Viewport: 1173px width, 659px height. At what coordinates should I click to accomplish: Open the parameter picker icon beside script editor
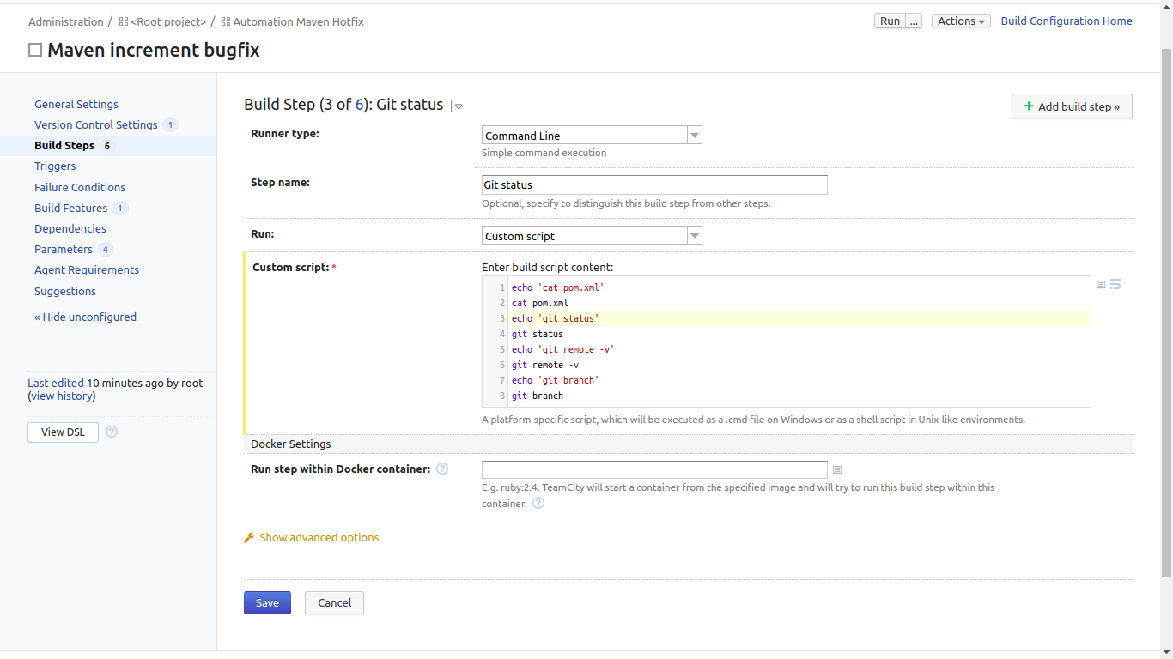(x=1101, y=285)
